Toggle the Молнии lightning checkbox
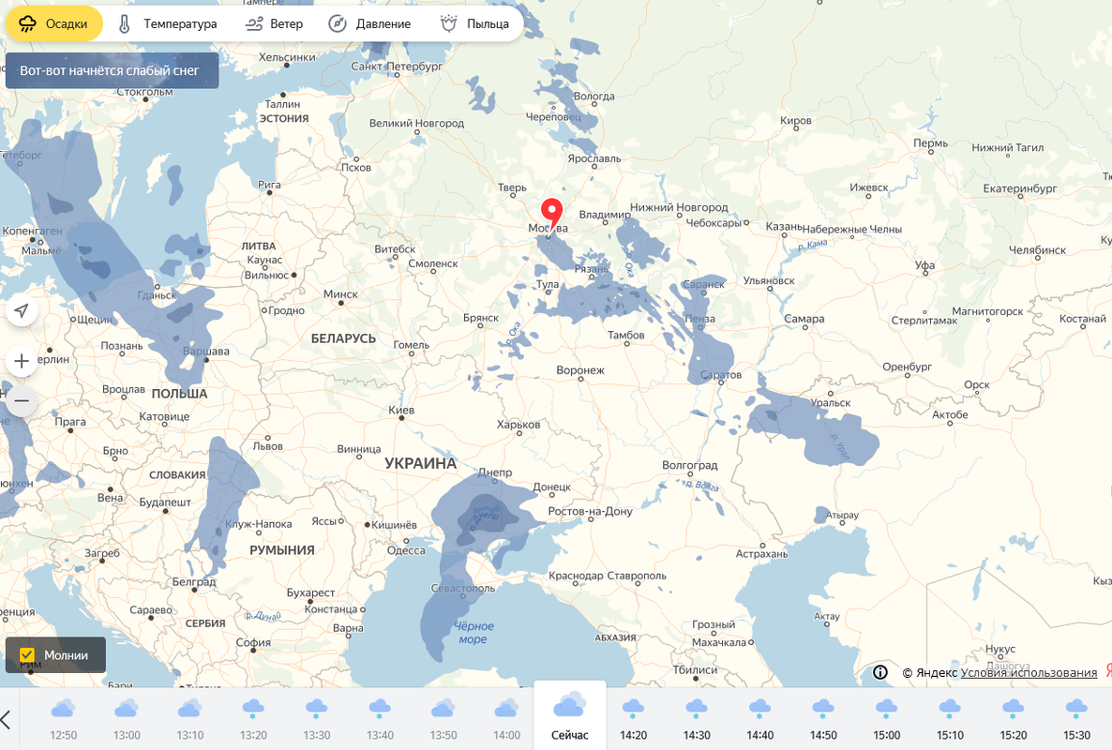This screenshot has height=750, width=1112. coord(27,655)
